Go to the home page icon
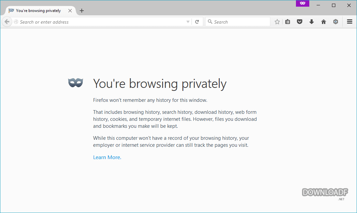The height and width of the screenshot is (213, 357). pyautogui.click(x=324, y=22)
